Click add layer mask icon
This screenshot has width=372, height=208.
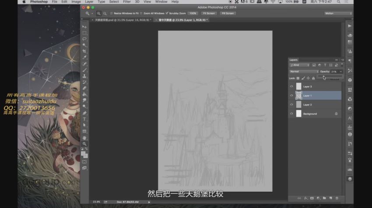click(312, 198)
